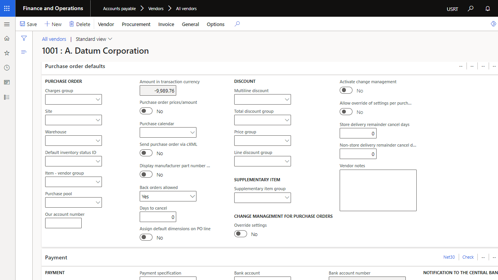
Task: Click the Vendors breadcrumb
Action: point(156,9)
